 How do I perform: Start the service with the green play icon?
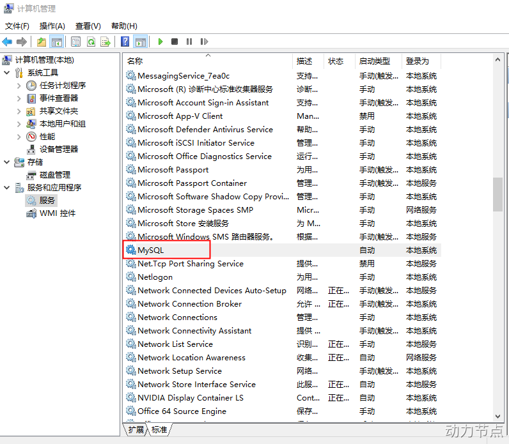(160, 42)
